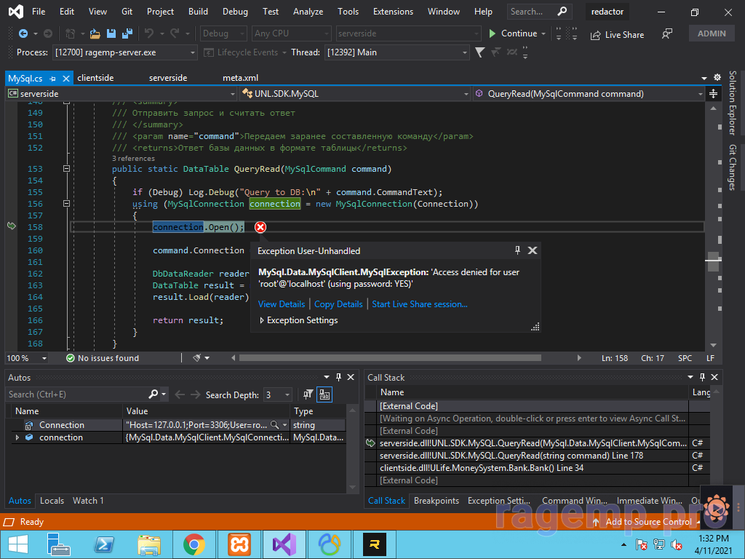Open text visualizer for Connection value
Image resolution: width=745 pixels, height=559 pixels.
pos(274,425)
